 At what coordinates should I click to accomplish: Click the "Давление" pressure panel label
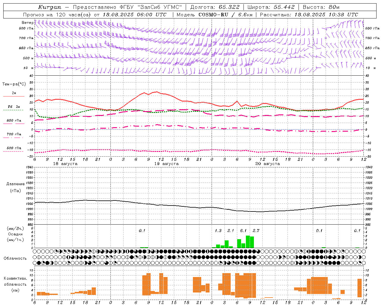tap(15, 184)
